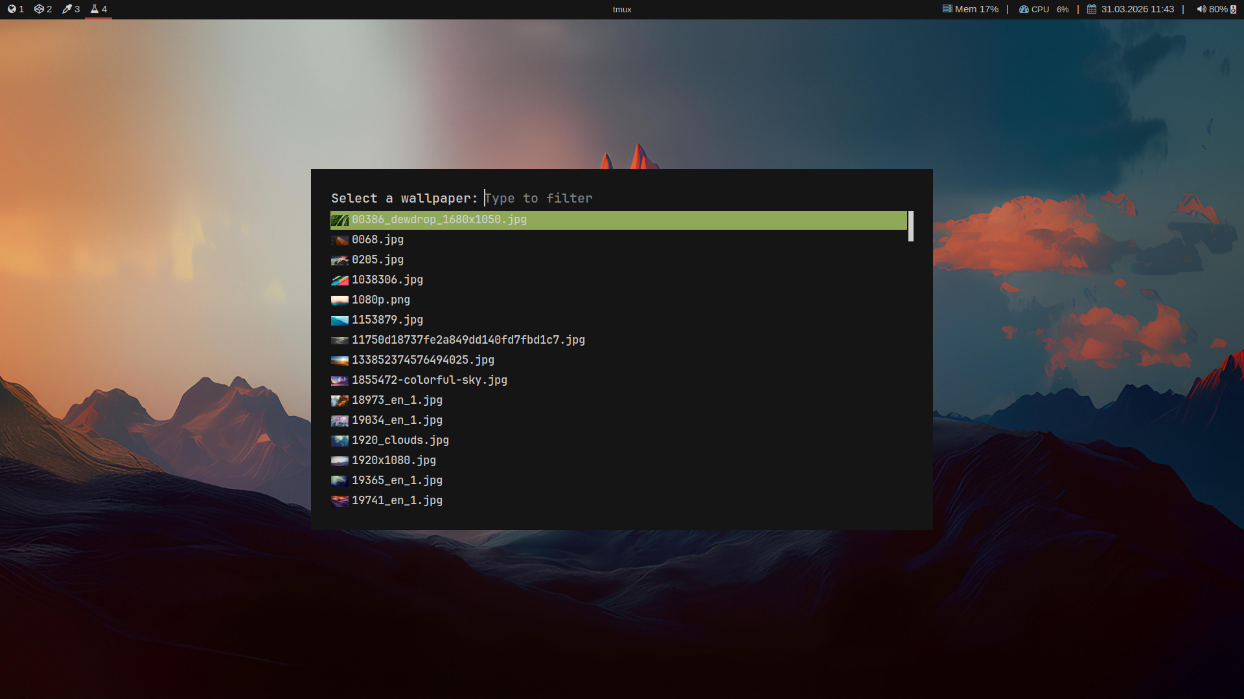This screenshot has width=1244, height=699.
Task: Click the list scrollbar handle
Action: tap(910, 226)
